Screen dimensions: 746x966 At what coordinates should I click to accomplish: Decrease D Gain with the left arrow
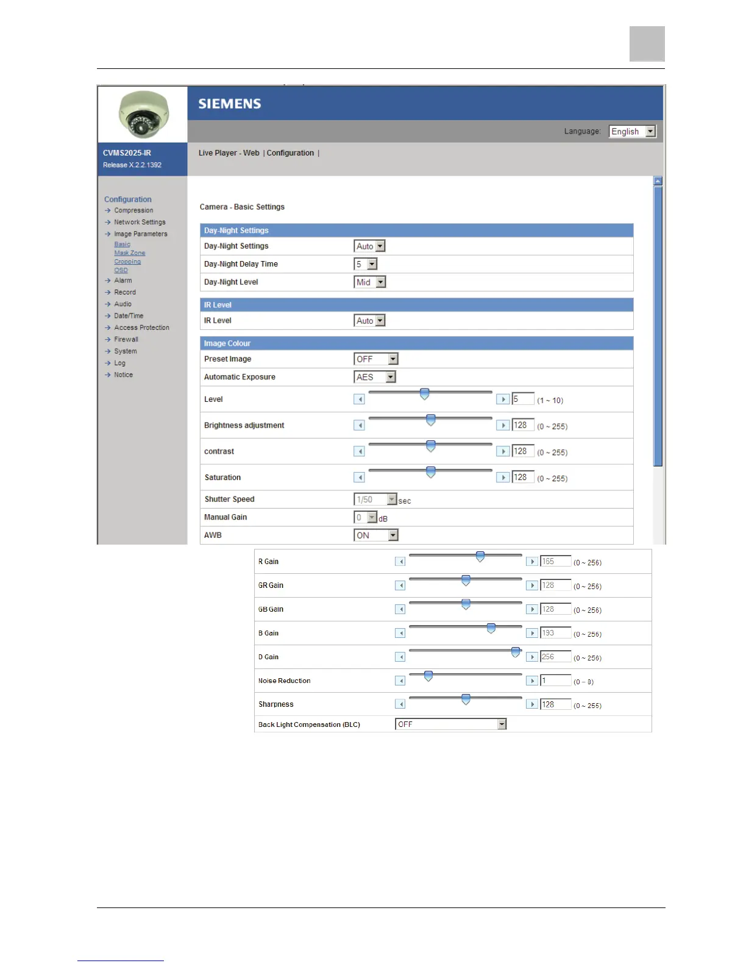pyautogui.click(x=400, y=657)
